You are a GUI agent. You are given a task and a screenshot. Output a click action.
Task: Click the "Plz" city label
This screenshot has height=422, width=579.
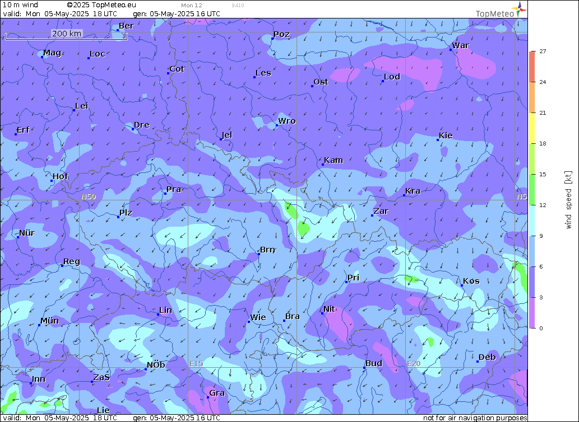point(126,213)
